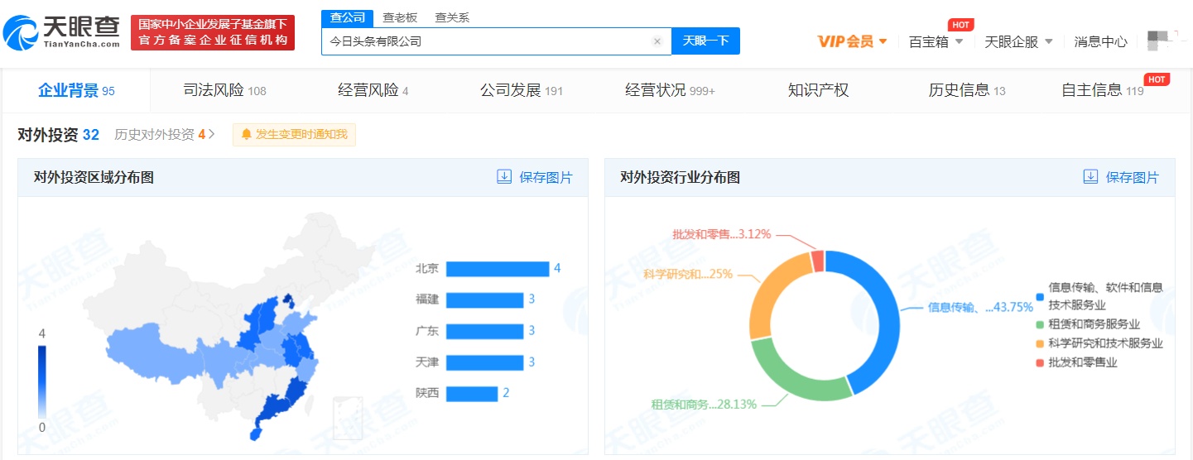
Task: Open 消息中心 link
Action: click(x=1100, y=41)
